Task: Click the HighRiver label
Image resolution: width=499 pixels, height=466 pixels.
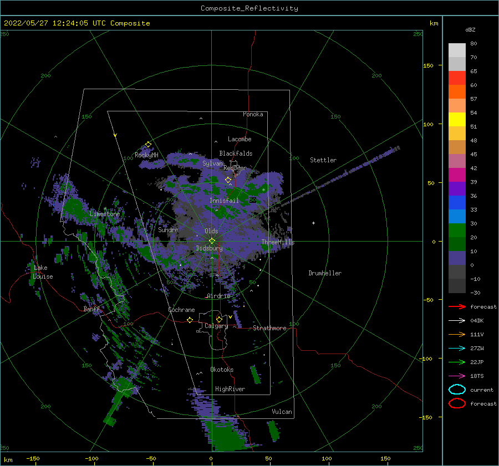Action: coord(230,389)
